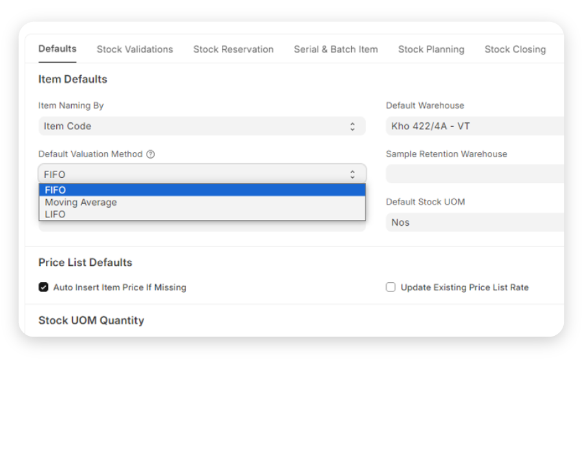Click the Item Defaults section heading
This screenshot has width=582, height=453.
click(x=72, y=80)
